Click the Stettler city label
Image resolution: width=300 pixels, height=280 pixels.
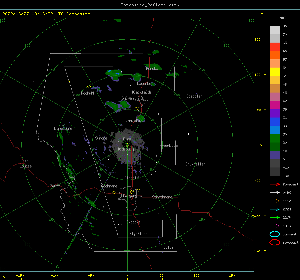(194, 96)
